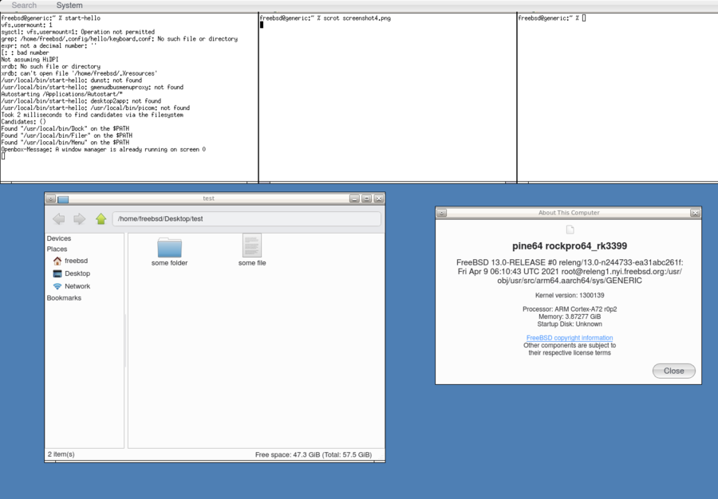This screenshot has height=499, width=718.
Task: Click the path field /home/freebsd/Desktop/test
Action: (x=246, y=219)
